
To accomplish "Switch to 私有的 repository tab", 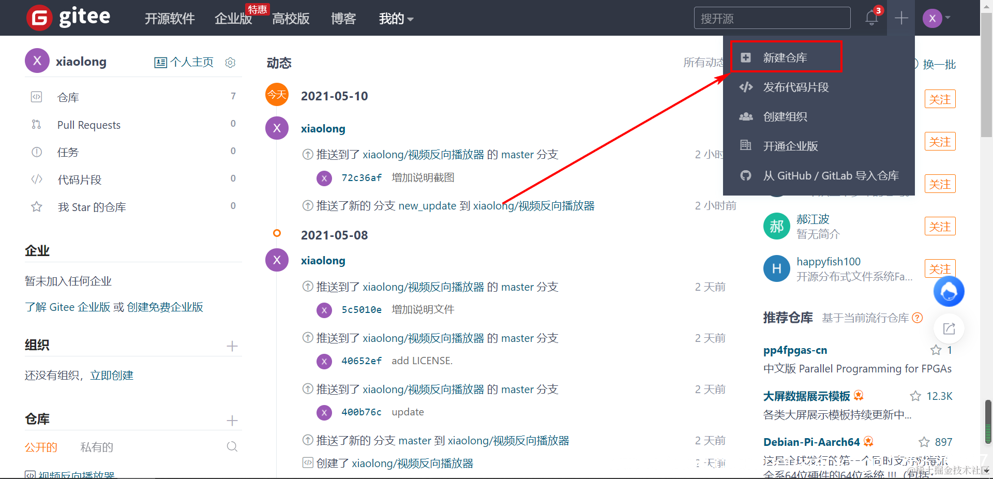I will 97,447.
